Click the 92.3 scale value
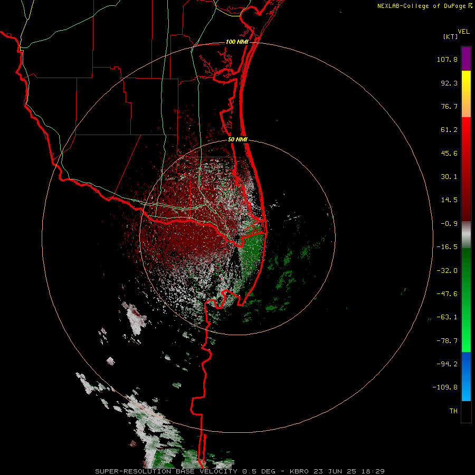 [449, 83]
